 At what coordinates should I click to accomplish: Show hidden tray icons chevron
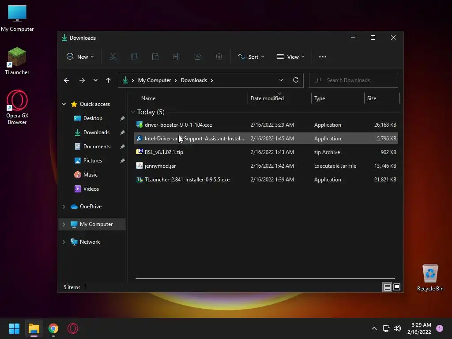(374, 328)
